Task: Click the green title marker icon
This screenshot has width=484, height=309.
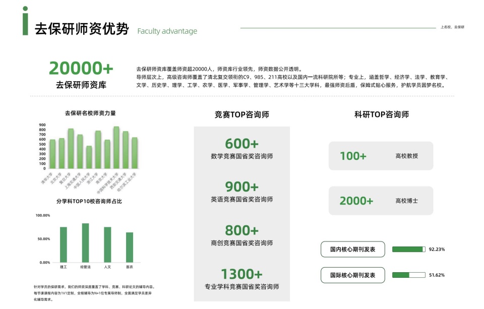Action: 25,21
